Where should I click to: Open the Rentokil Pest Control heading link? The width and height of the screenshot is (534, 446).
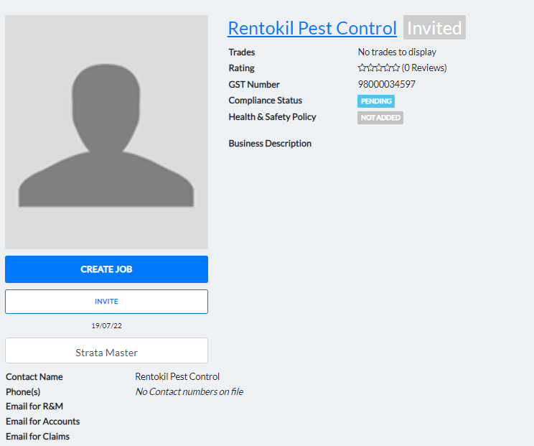[311, 28]
